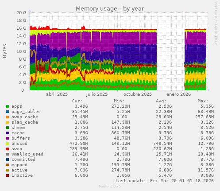The image size is (220, 191).
Task: Click the 'vmalloc_used' legend label
Action: pos(27,154)
